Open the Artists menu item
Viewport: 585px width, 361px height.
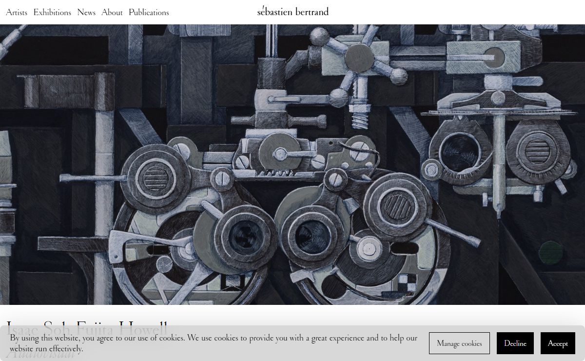[17, 12]
